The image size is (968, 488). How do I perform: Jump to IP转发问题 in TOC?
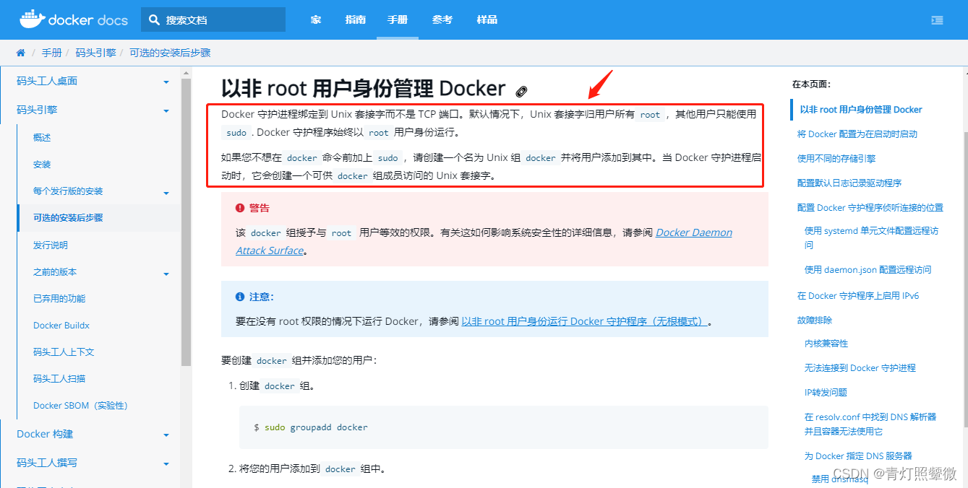point(826,393)
